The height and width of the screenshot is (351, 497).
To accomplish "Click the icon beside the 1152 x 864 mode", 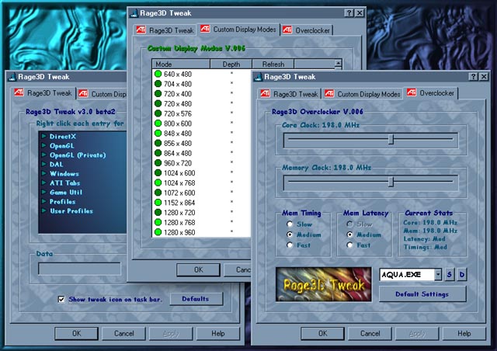I will pyautogui.click(x=158, y=203).
